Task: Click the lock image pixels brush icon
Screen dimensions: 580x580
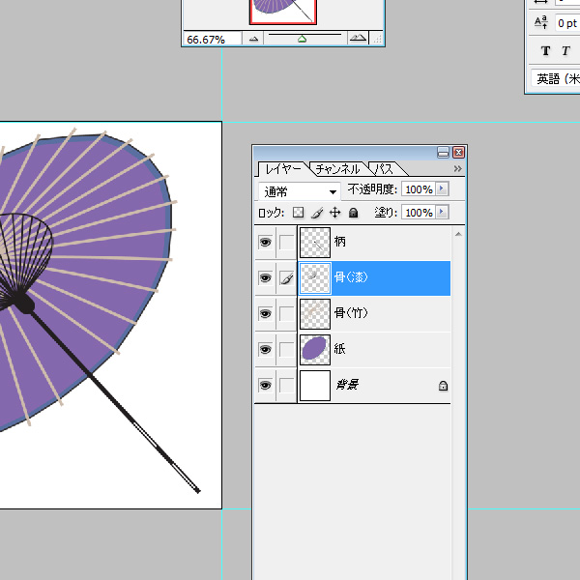Action: [x=316, y=213]
